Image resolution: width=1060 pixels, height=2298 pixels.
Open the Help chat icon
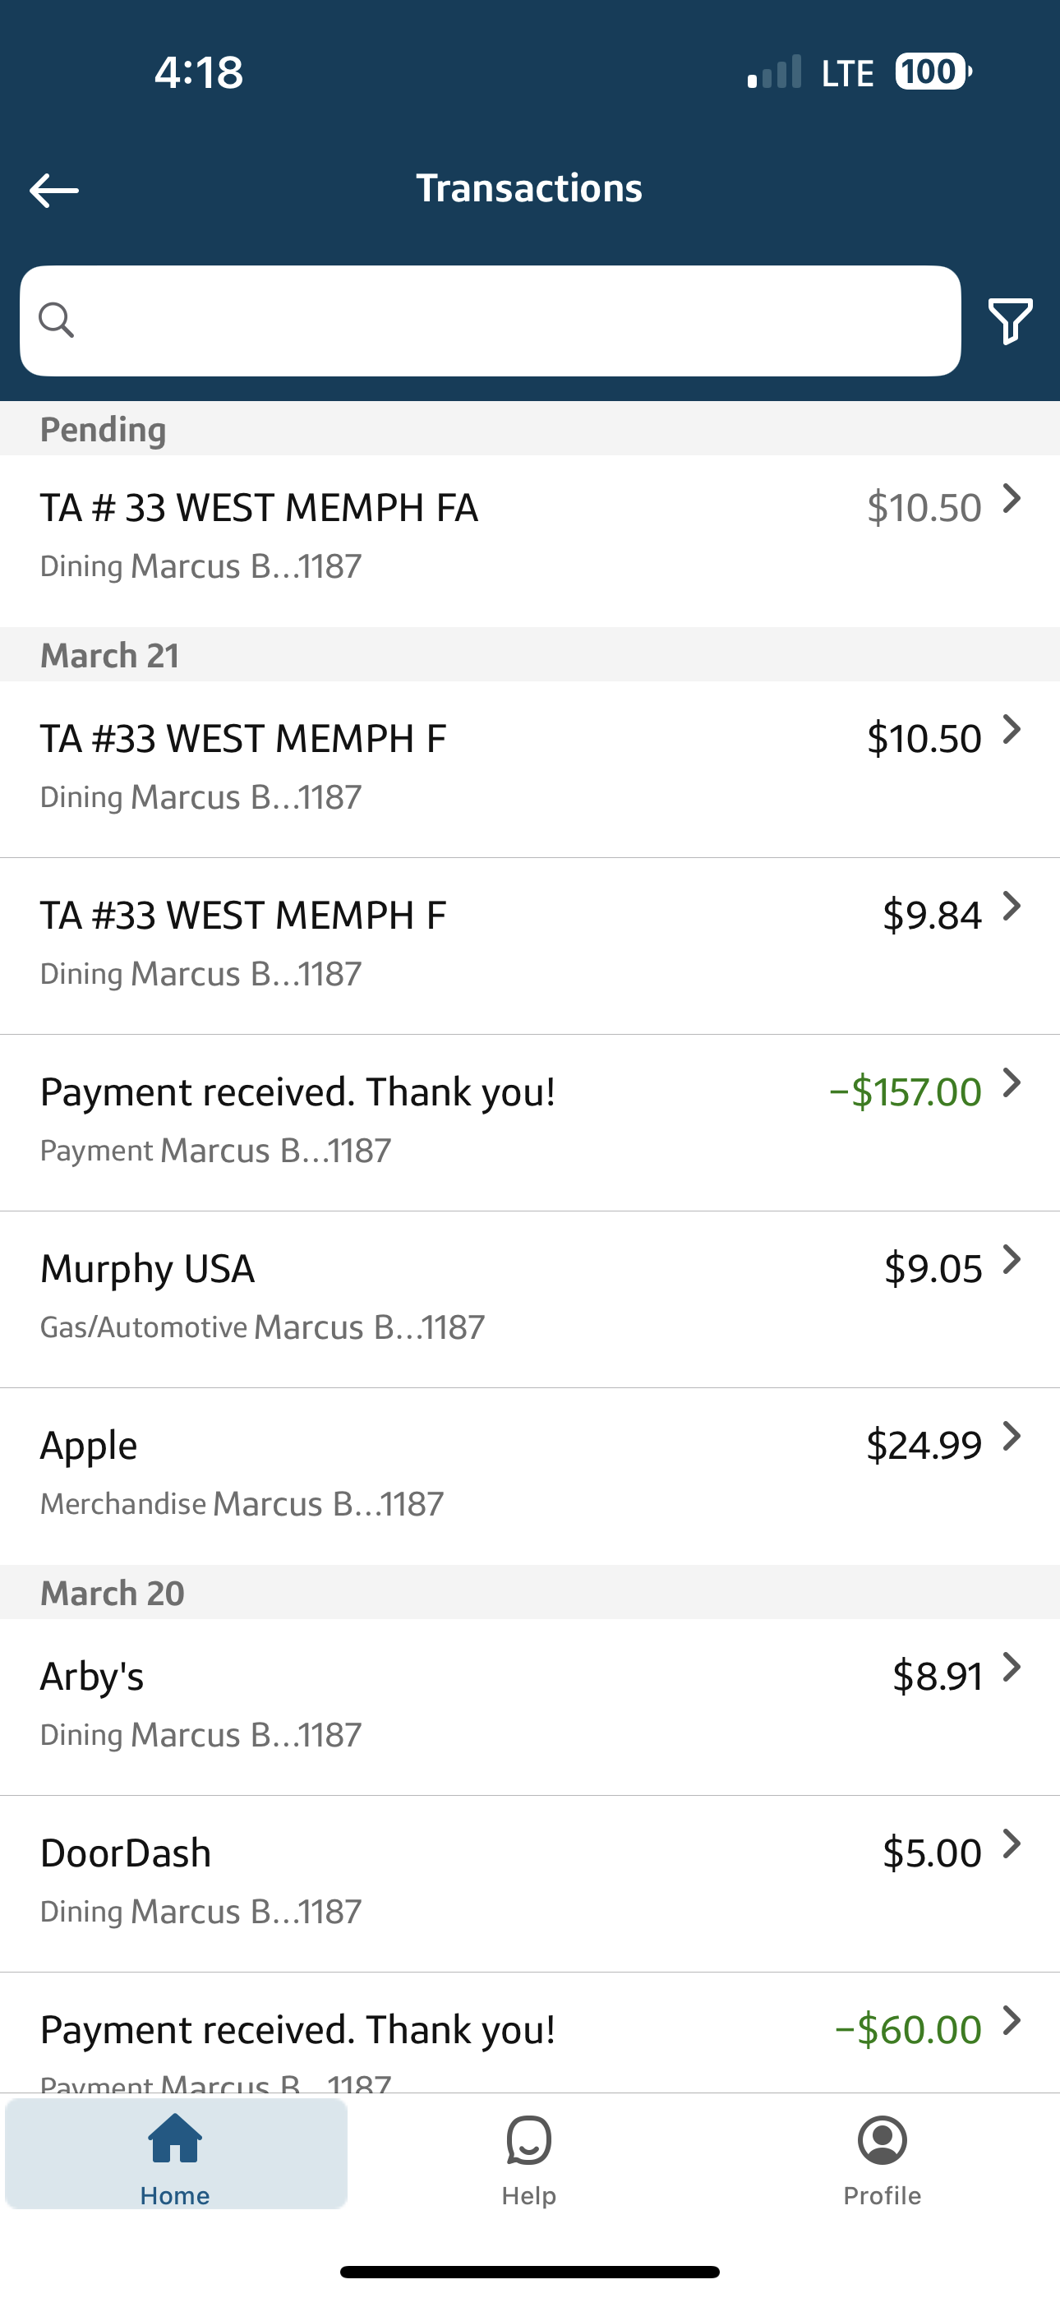pyautogui.click(x=528, y=2140)
